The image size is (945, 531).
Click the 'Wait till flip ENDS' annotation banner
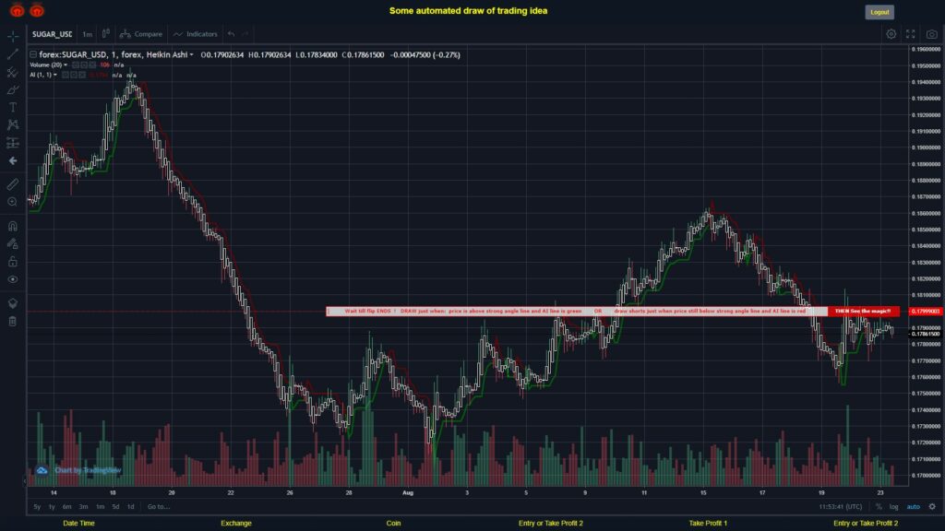(x=577, y=312)
